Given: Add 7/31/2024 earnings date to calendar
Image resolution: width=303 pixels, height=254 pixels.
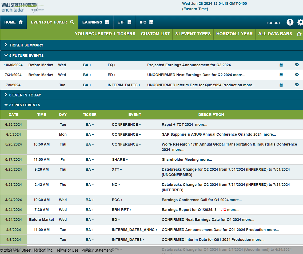Looking at the screenshot, I should point(281,75).
